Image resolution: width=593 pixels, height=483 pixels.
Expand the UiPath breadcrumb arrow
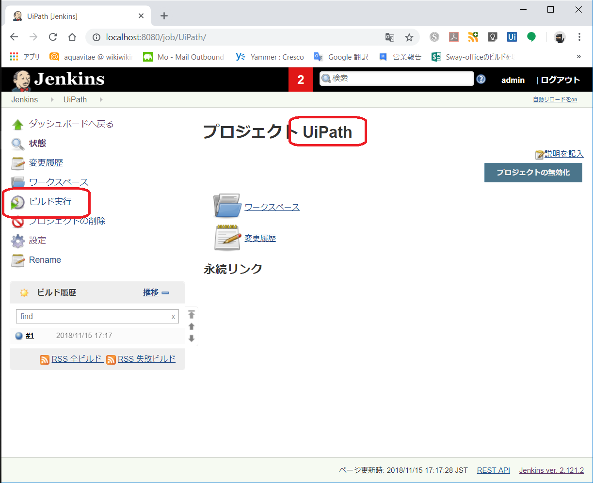(x=101, y=100)
